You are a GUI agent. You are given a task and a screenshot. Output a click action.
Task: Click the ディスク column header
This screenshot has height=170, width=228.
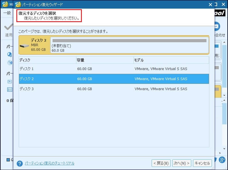(47, 60)
